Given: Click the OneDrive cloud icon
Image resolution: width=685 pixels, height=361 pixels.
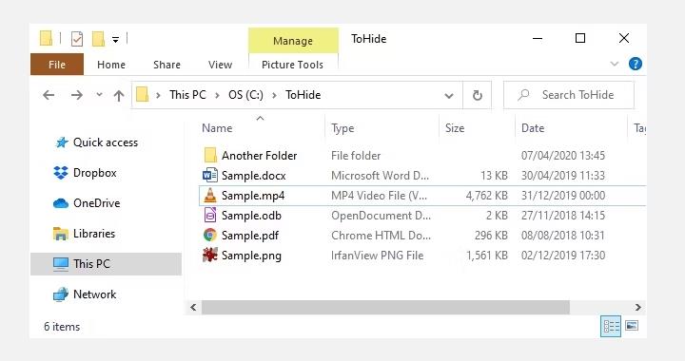Looking at the screenshot, I should pos(60,203).
